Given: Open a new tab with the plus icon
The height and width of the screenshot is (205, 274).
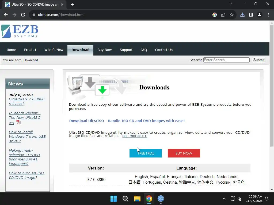Looking at the screenshot, I should pyautogui.click(x=72, y=5).
